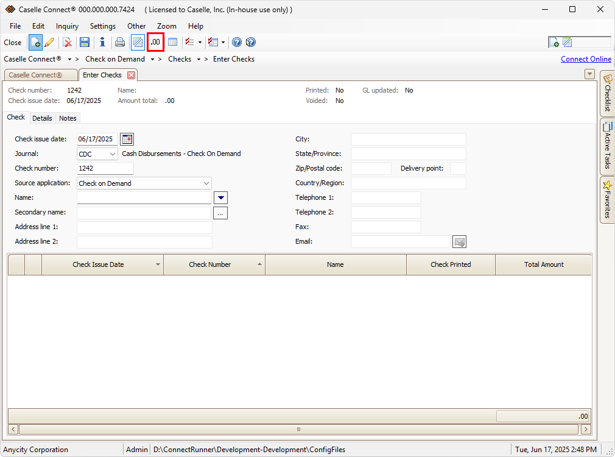Click the pencil edit icon

(x=49, y=43)
